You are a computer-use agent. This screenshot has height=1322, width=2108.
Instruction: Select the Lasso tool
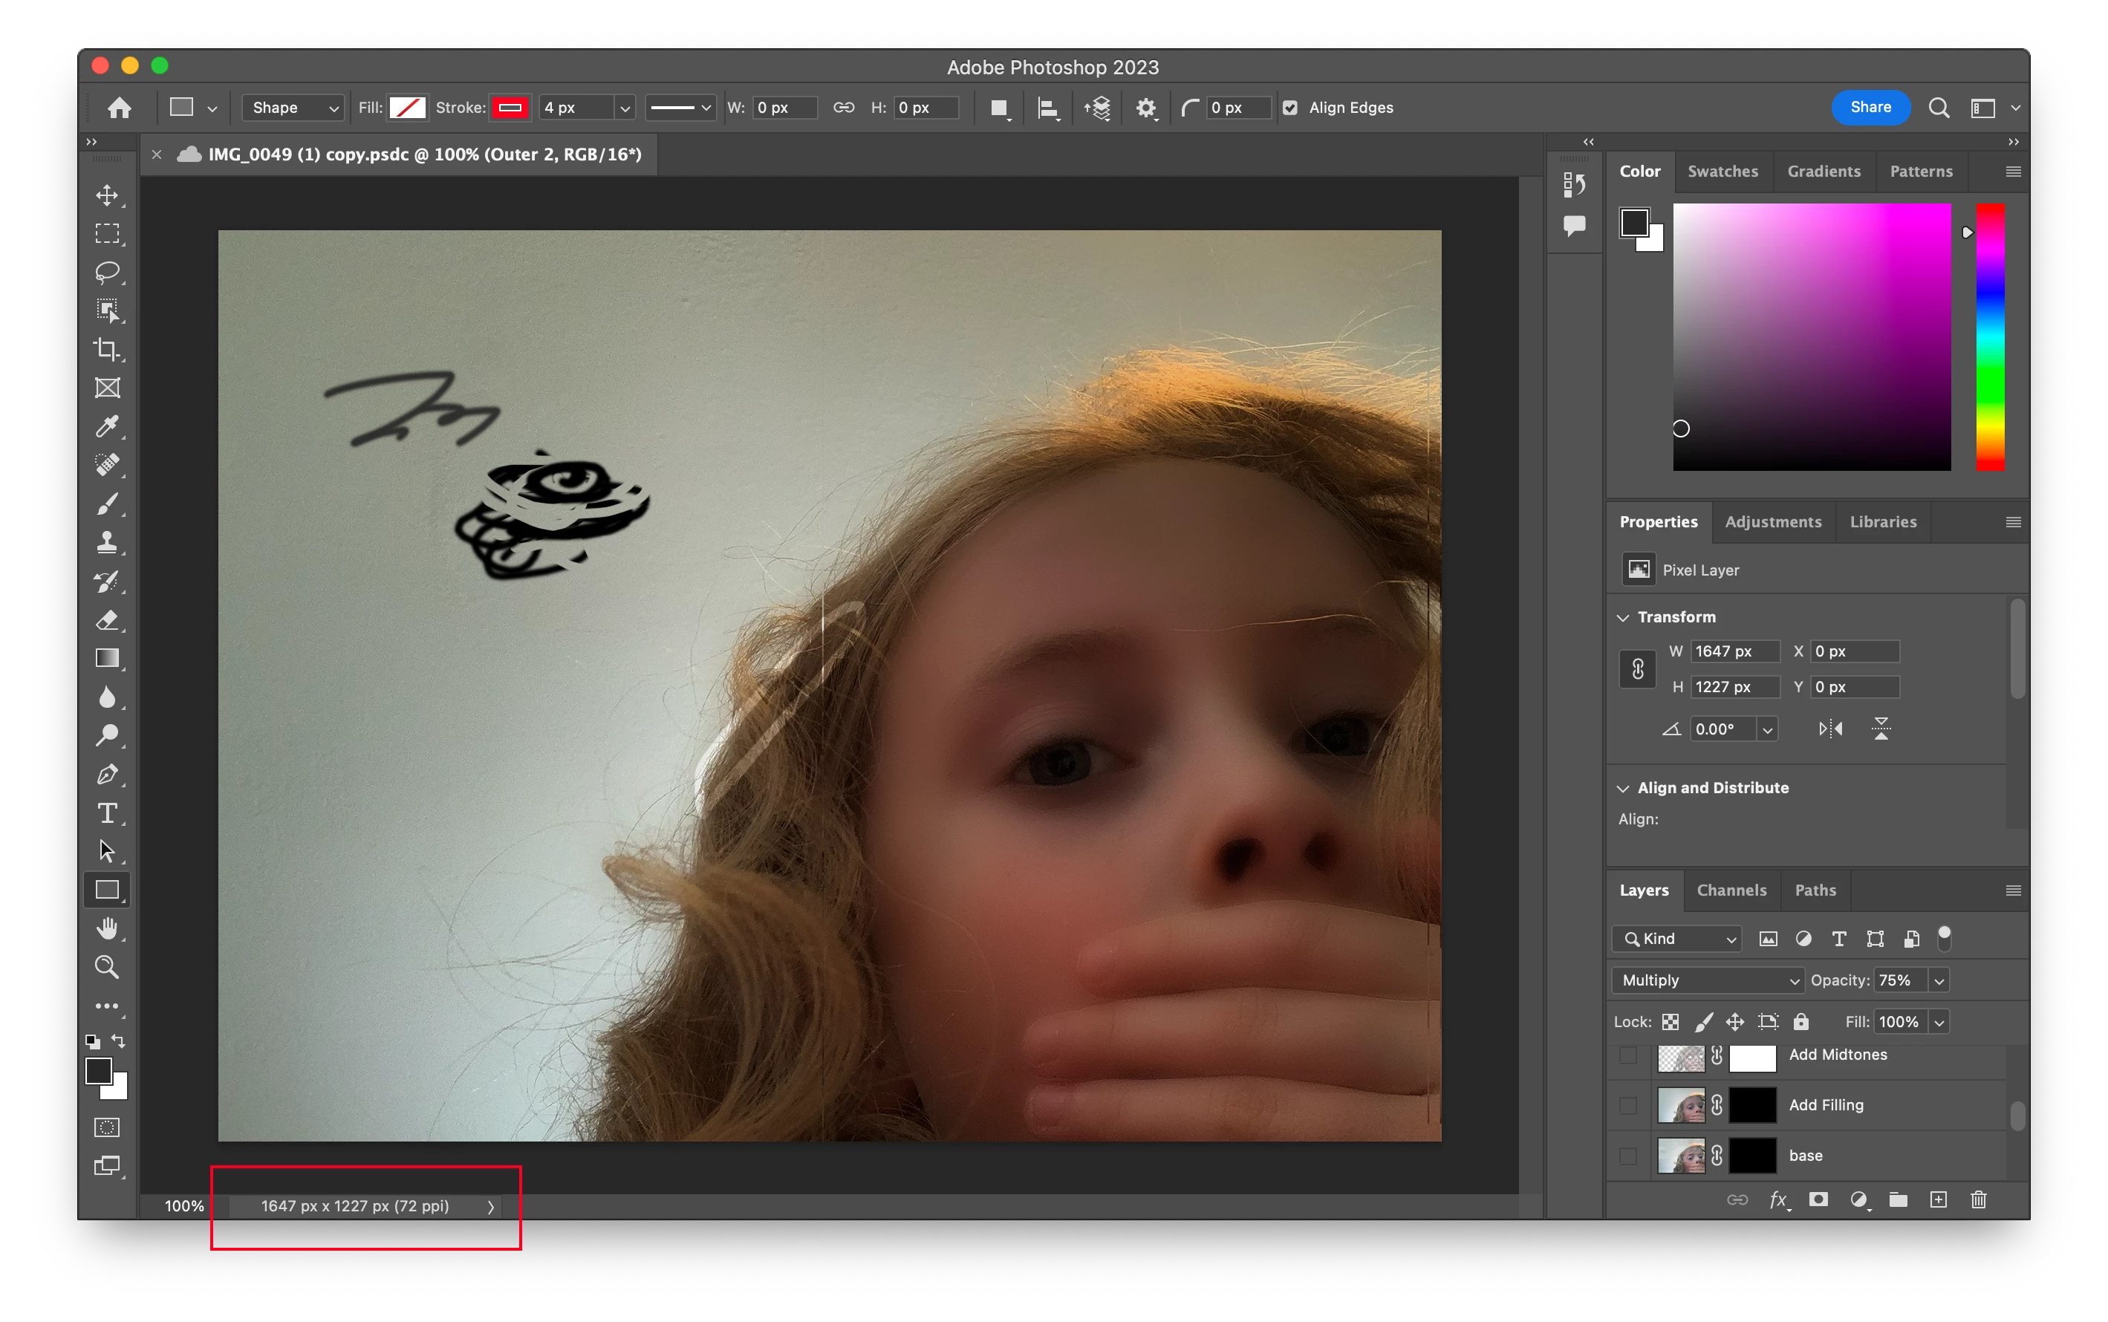pos(108,272)
